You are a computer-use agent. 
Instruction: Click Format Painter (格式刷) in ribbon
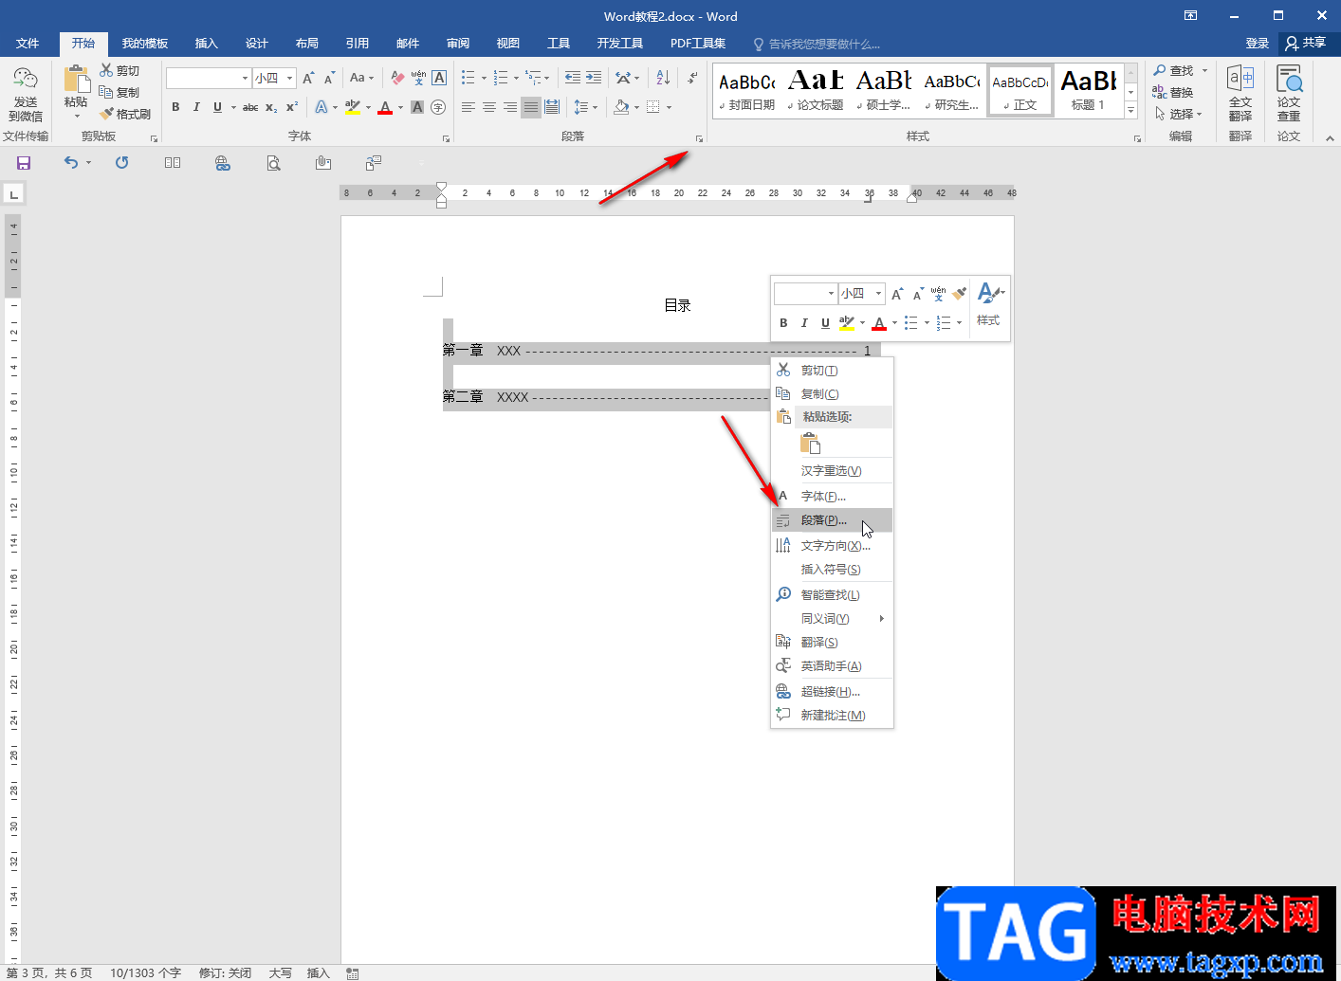tap(125, 114)
